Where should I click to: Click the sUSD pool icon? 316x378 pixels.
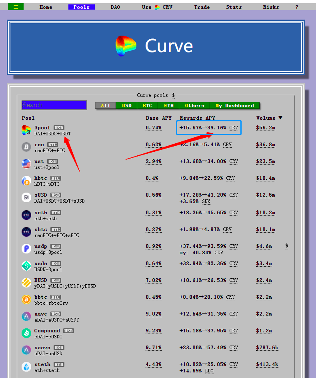point(26,197)
